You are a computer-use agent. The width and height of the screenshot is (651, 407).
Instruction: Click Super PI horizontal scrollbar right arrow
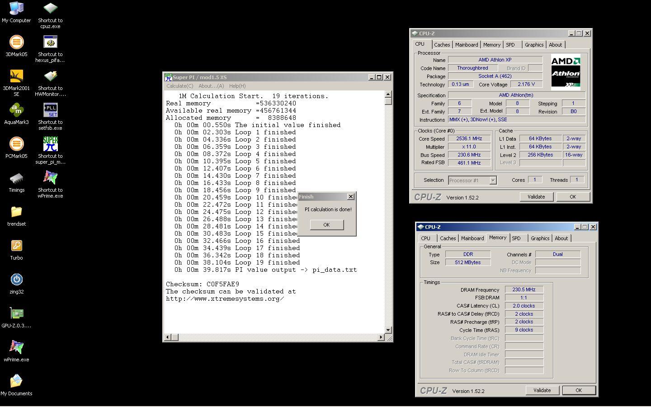381,337
